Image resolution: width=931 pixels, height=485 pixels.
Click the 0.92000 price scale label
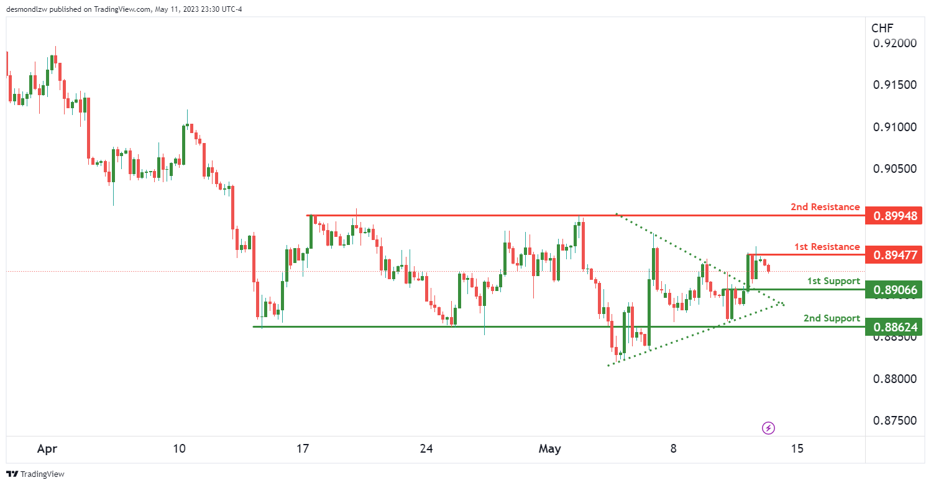894,44
